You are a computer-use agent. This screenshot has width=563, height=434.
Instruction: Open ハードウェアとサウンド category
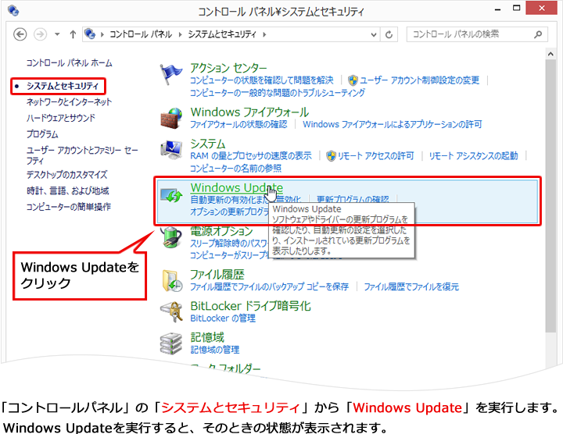pos(61,118)
